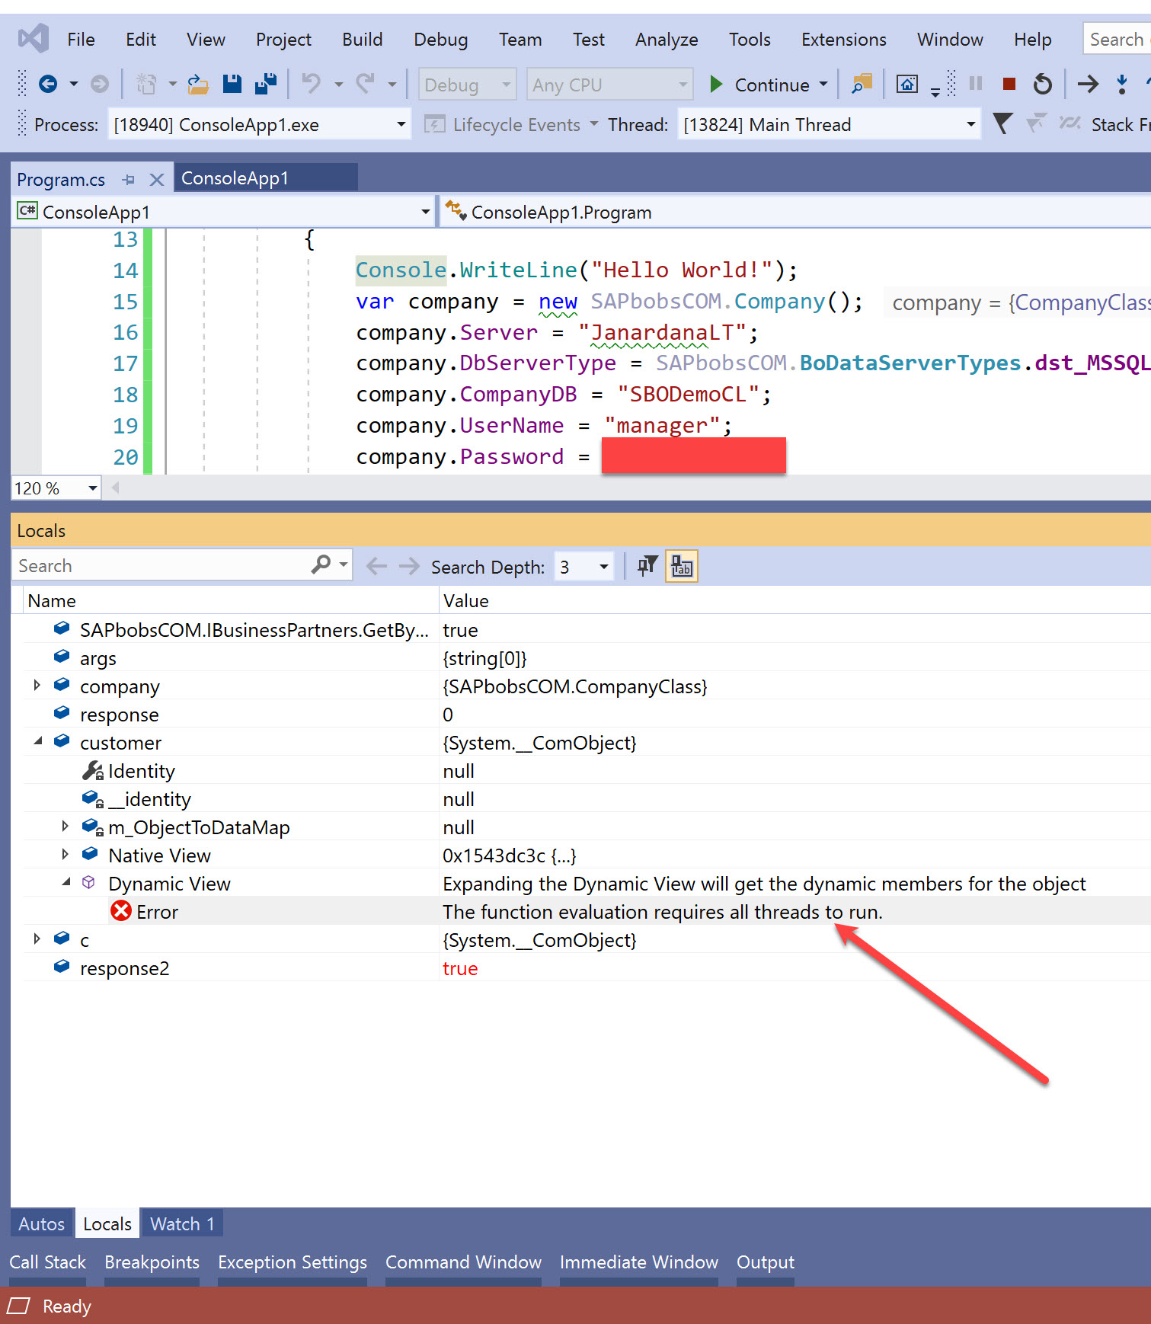Click the Open File folder icon
The image size is (1151, 1324).
tap(198, 84)
